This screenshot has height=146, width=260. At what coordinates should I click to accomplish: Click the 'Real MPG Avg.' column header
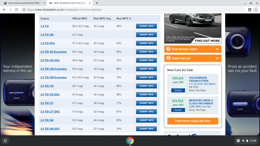pos(102,18)
